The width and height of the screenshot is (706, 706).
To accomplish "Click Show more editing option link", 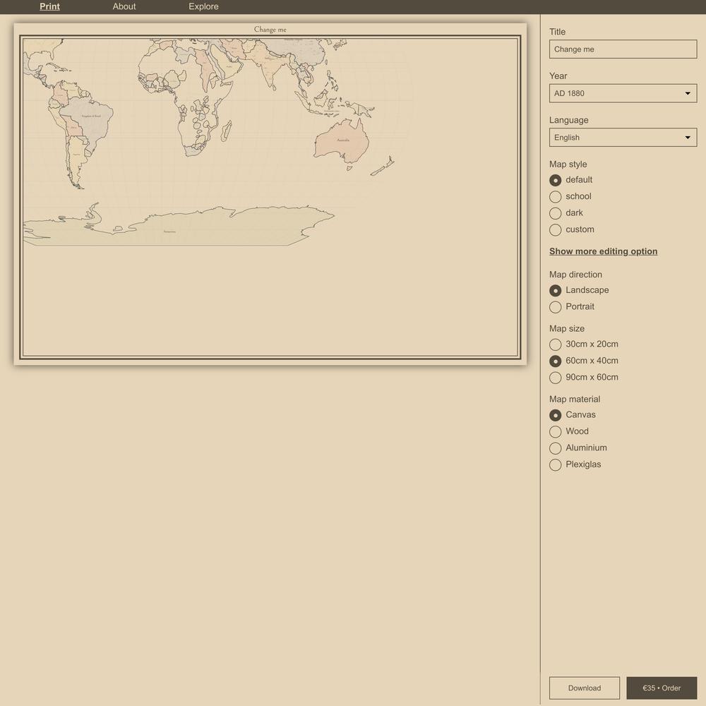I will coord(603,251).
